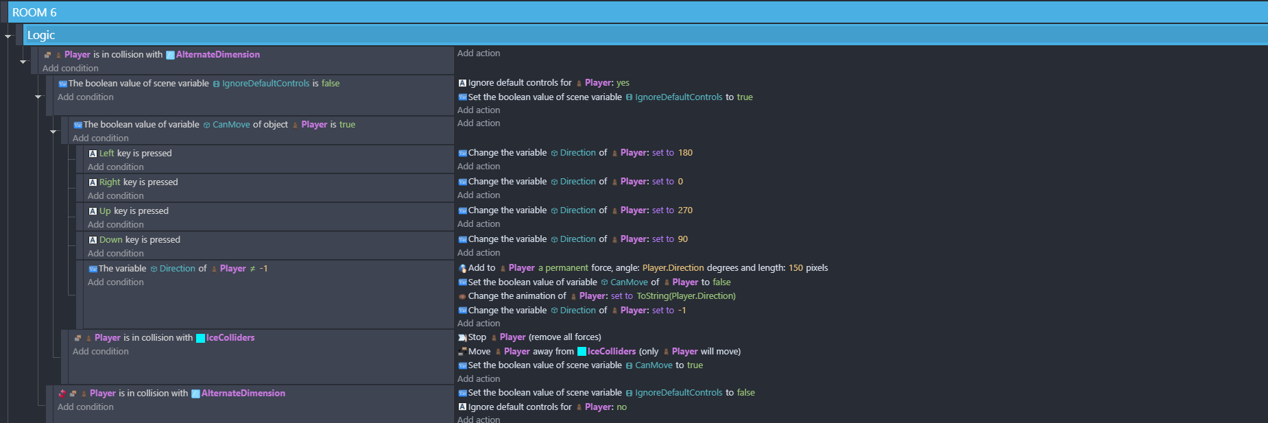1268x423 pixels.
Task: Click icon of Direction set to 90 action
Action: [462, 239]
